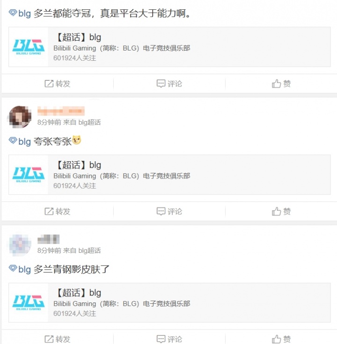Like the 多兰青钢影皮肤了 post
Viewport: 337px width, 344px height.
[x=276, y=339]
